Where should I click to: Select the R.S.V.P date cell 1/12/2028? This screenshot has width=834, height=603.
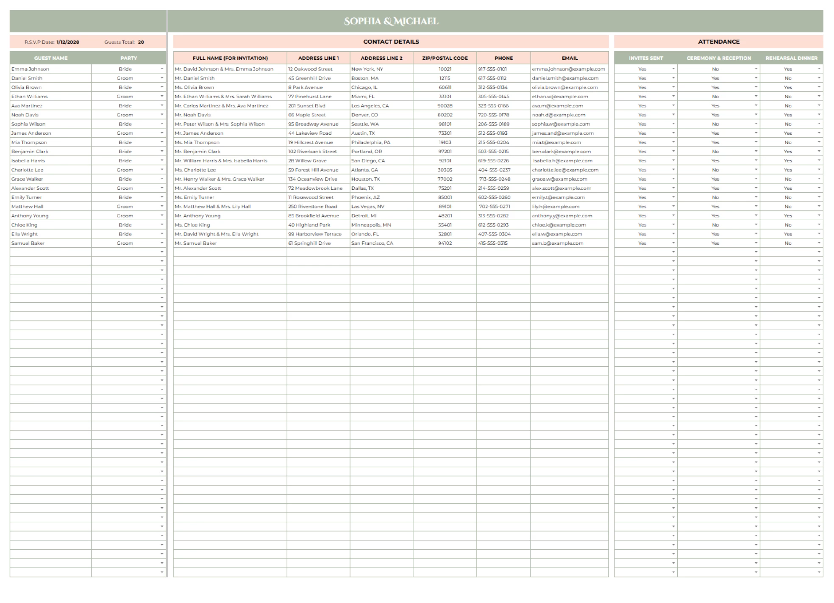click(x=68, y=42)
